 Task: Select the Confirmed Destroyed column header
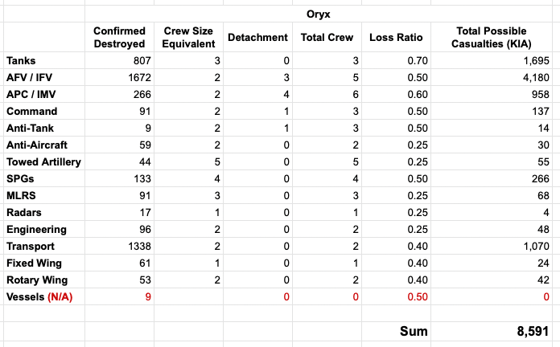[119, 37]
